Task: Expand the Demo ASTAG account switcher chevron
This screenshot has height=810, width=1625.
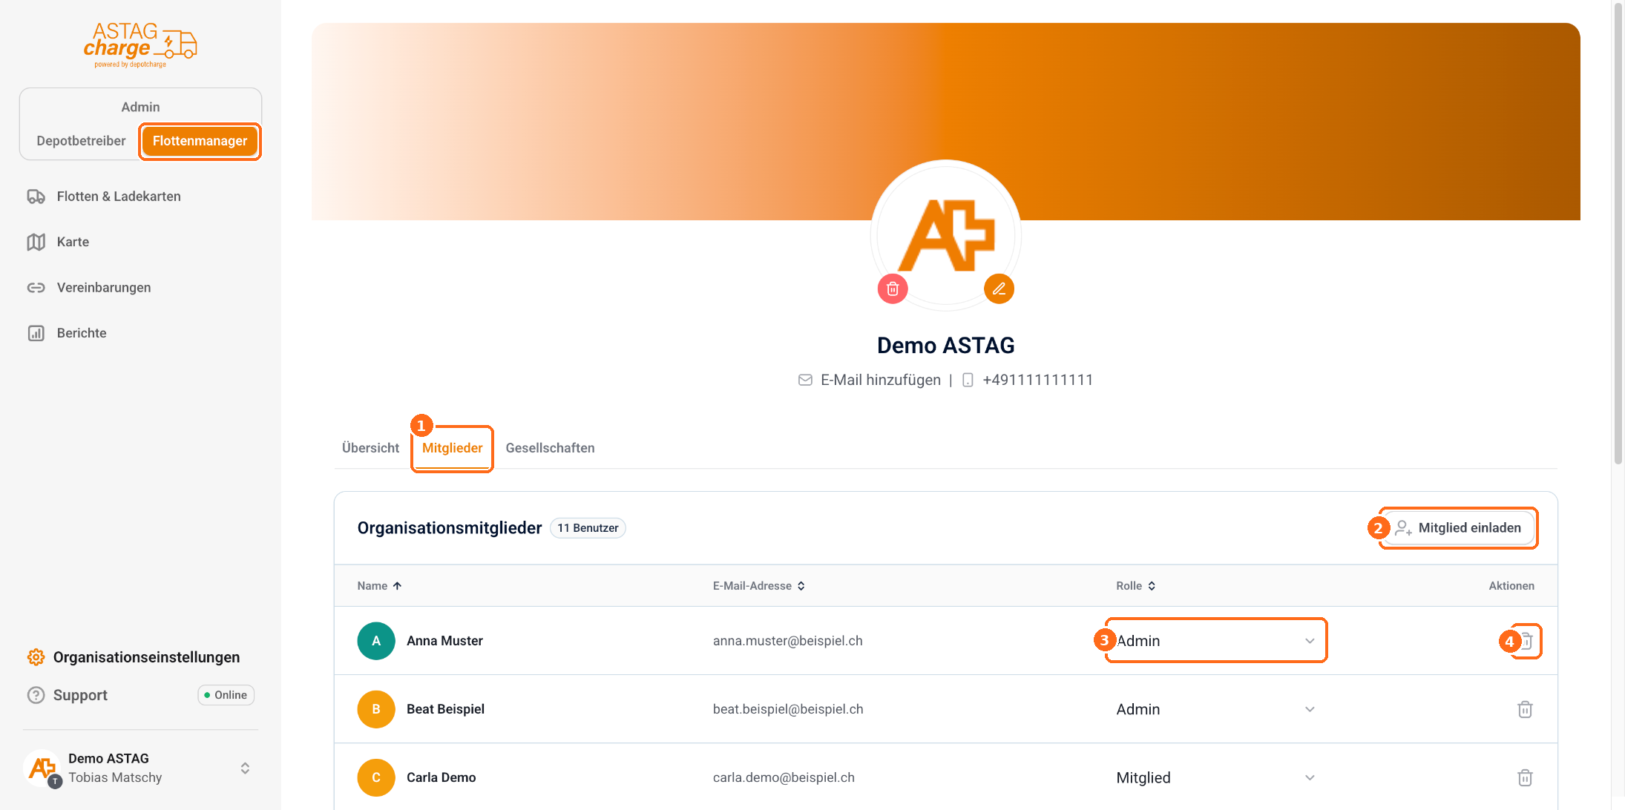Action: [245, 768]
